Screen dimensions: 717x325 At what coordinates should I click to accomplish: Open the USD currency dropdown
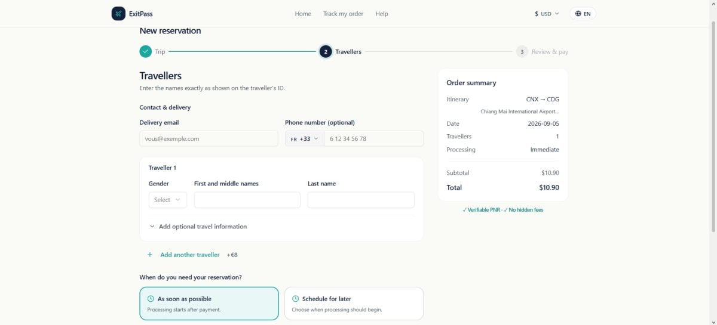(x=547, y=14)
